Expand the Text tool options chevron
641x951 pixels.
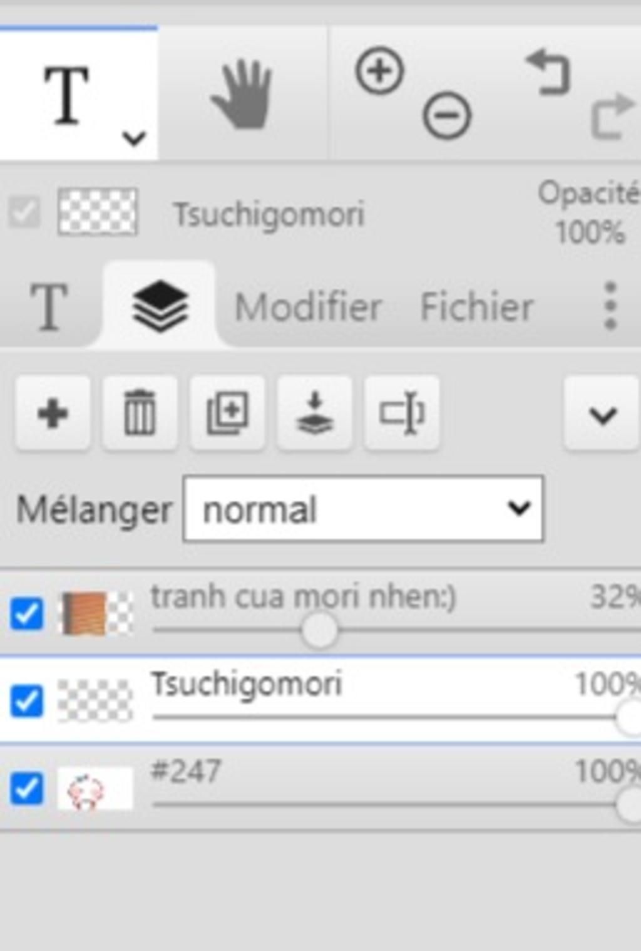(134, 137)
